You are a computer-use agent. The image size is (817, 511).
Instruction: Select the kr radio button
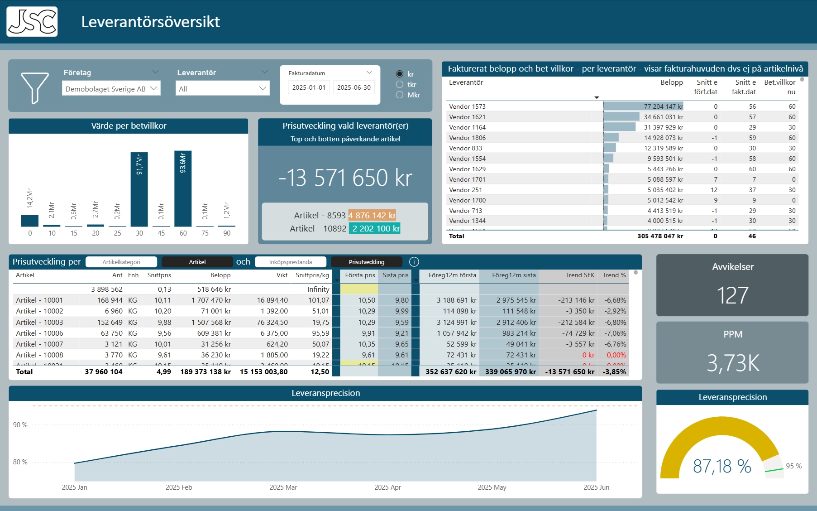click(400, 74)
